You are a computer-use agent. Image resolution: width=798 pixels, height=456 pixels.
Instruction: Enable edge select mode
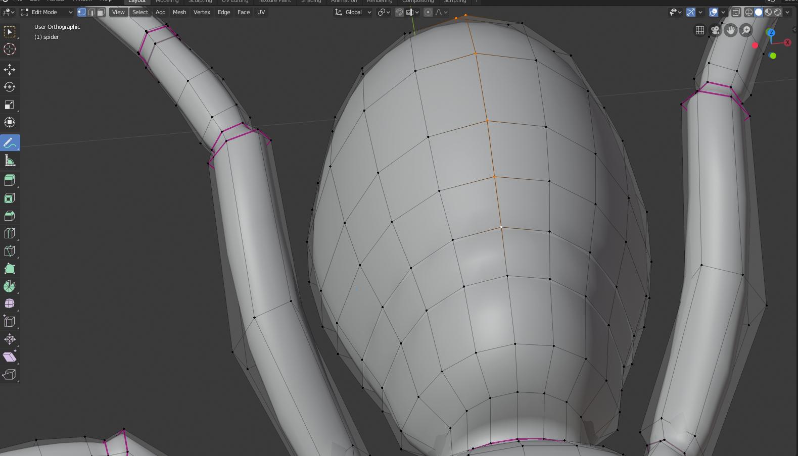pyautogui.click(x=91, y=12)
